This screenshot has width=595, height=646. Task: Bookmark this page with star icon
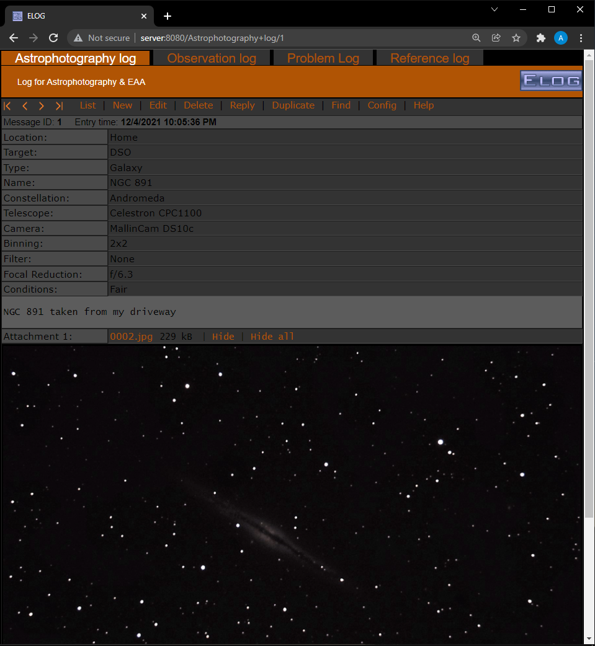[516, 38]
